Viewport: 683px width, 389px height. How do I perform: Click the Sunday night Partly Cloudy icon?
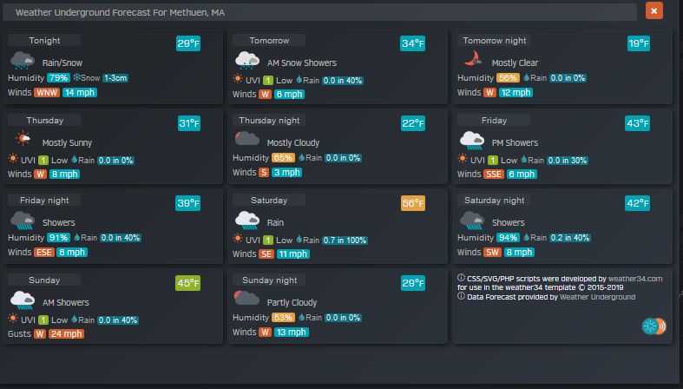pyautogui.click(x=247, y=299)
